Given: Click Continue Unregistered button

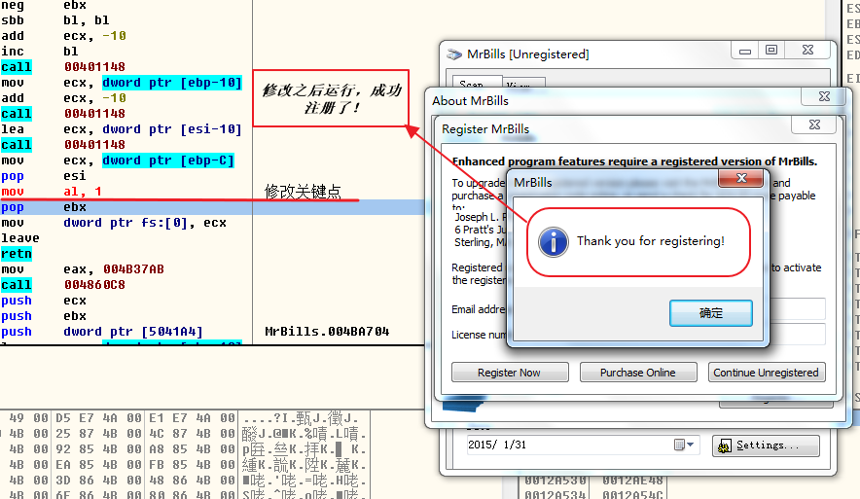Looking at the screenshot, I should click(767, 373).
